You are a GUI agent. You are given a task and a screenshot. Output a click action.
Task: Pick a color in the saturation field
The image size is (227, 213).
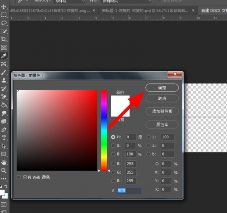[x=57, y=130]
